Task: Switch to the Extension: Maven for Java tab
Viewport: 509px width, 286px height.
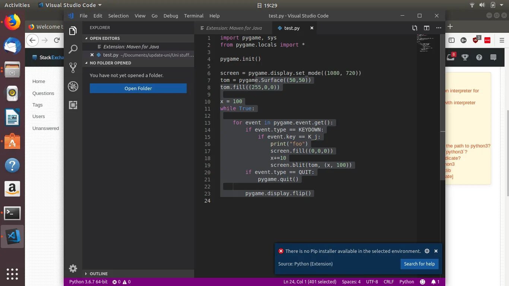Action: (233, 28)
